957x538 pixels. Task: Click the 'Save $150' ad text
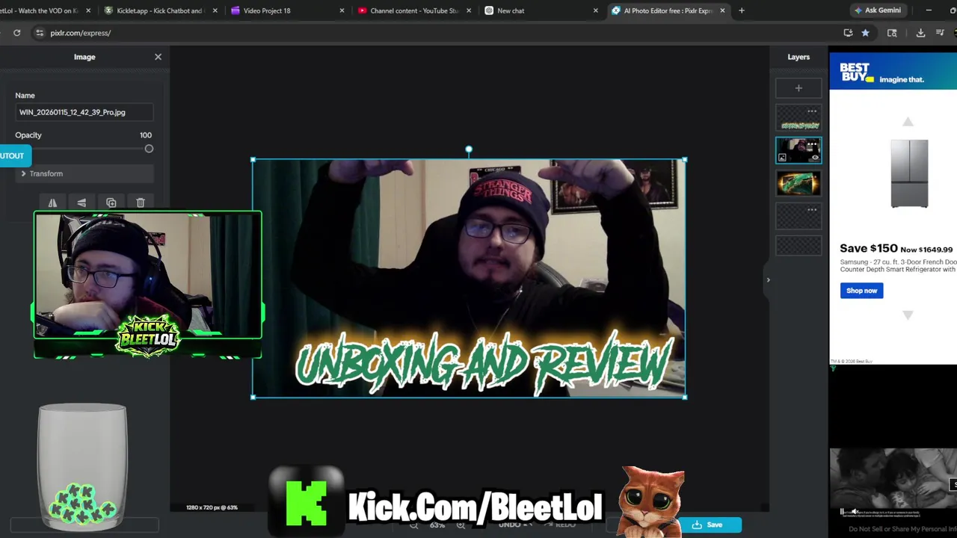(x=868, y=248)
